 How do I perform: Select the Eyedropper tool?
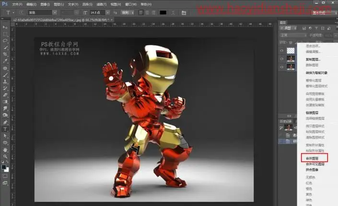5,61
